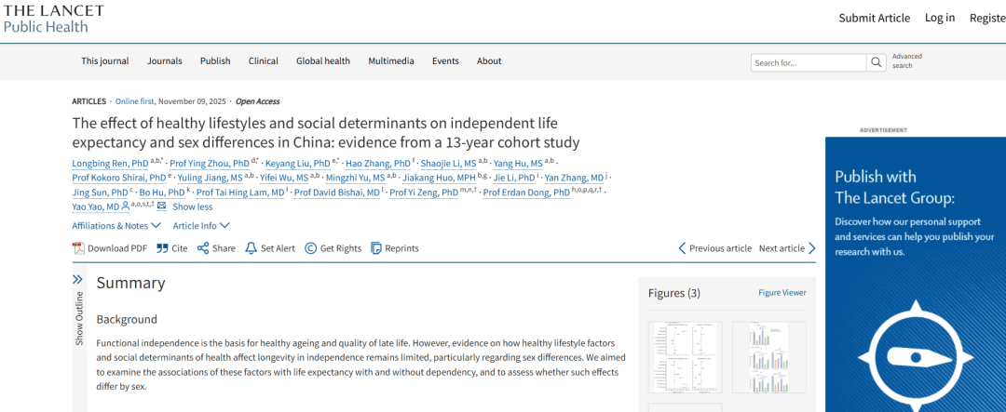1006x412 pixels.
Task: Open the Cite tool
Action: tap(172, 248)
